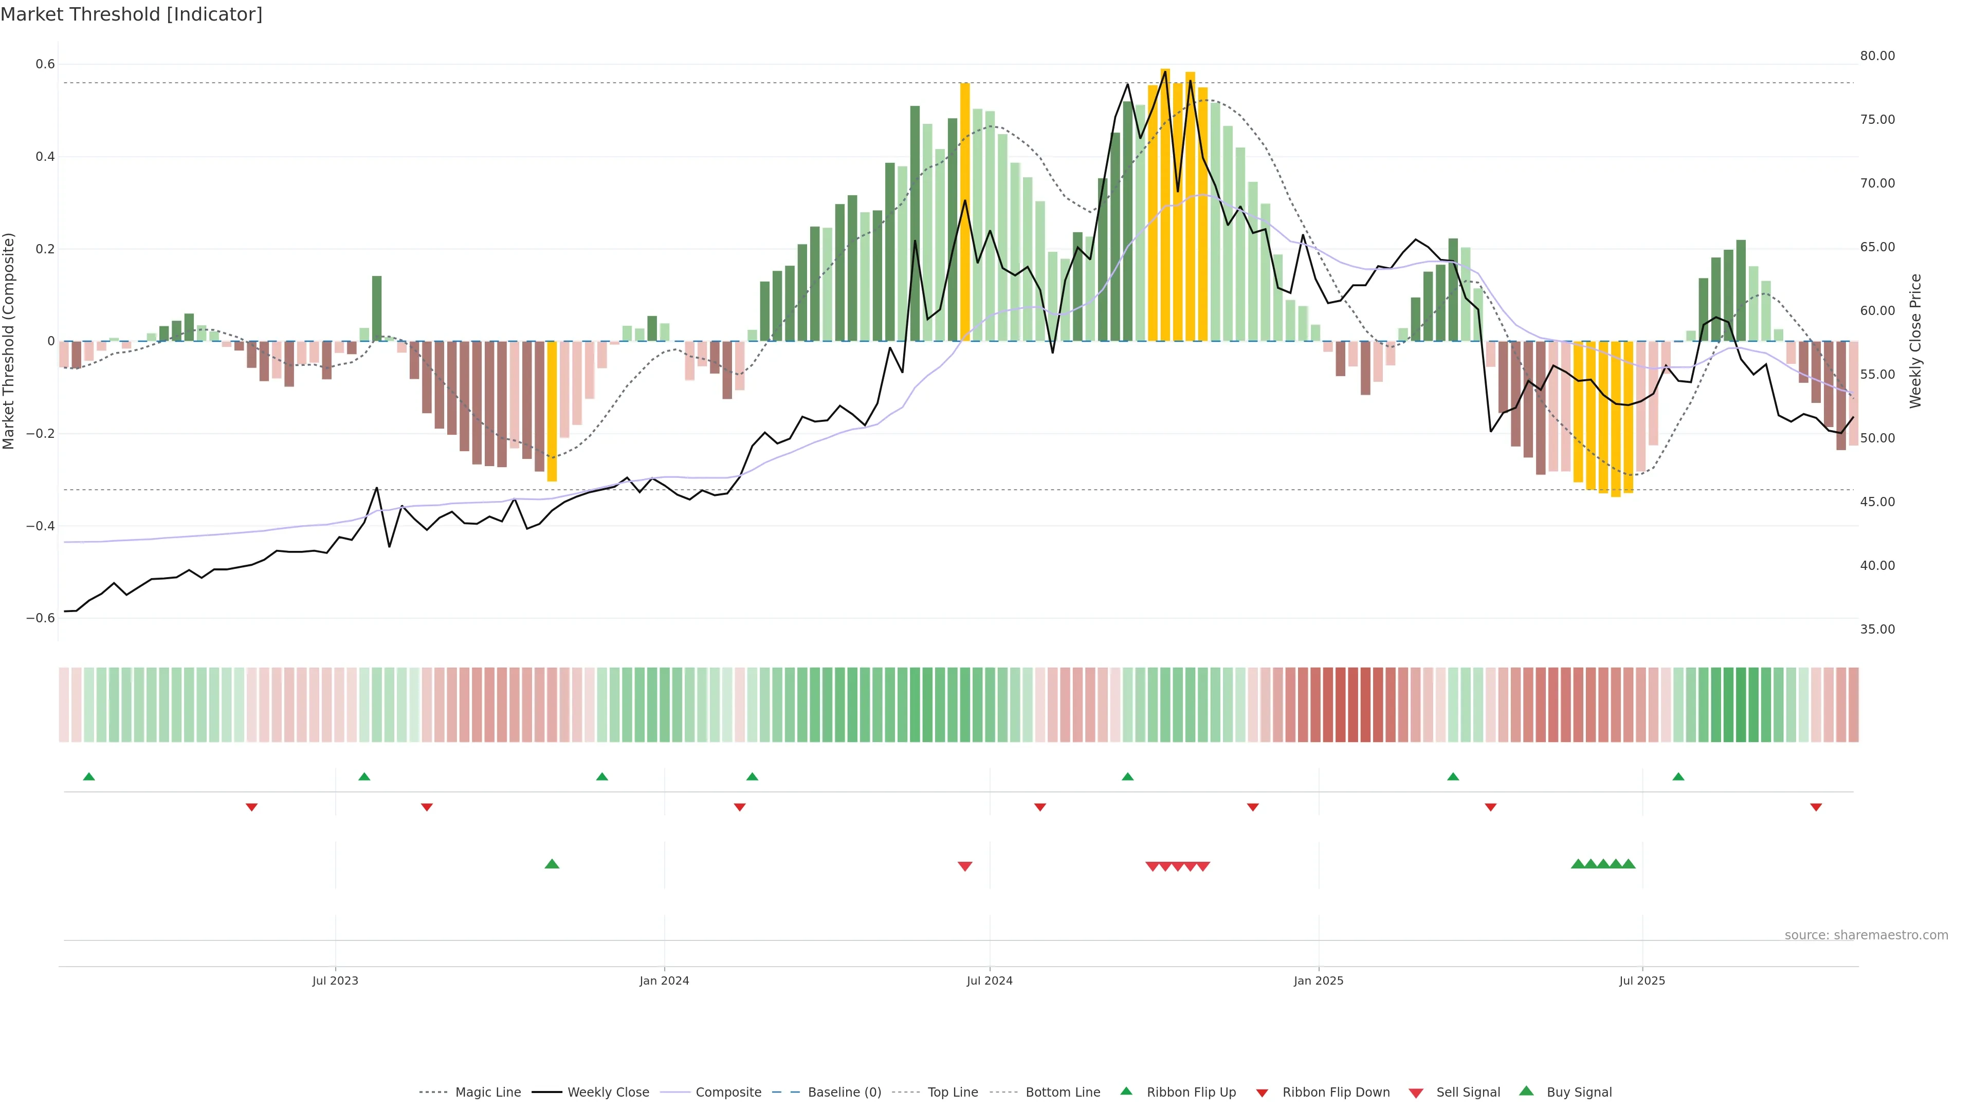Click first ribbon flip up triangle at far left
This screenshot has height=1110, width=1974.
89,777
